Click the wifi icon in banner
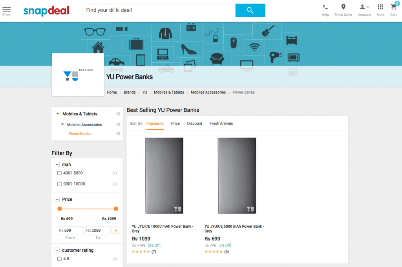402x267 pixels. tap(254, 47)
